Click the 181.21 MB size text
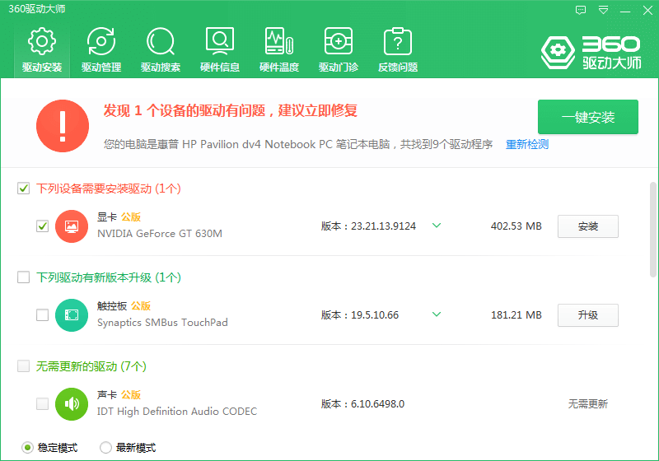Viewport: 659px width, 461px height. pyautogui.click(x=516, y=315)
